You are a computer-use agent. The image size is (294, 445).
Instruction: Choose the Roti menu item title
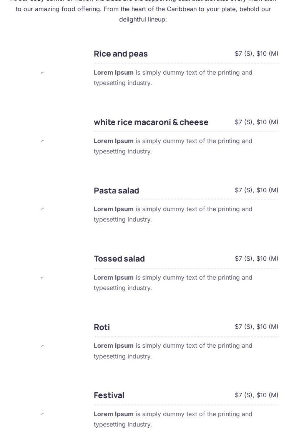click(102, 327)
